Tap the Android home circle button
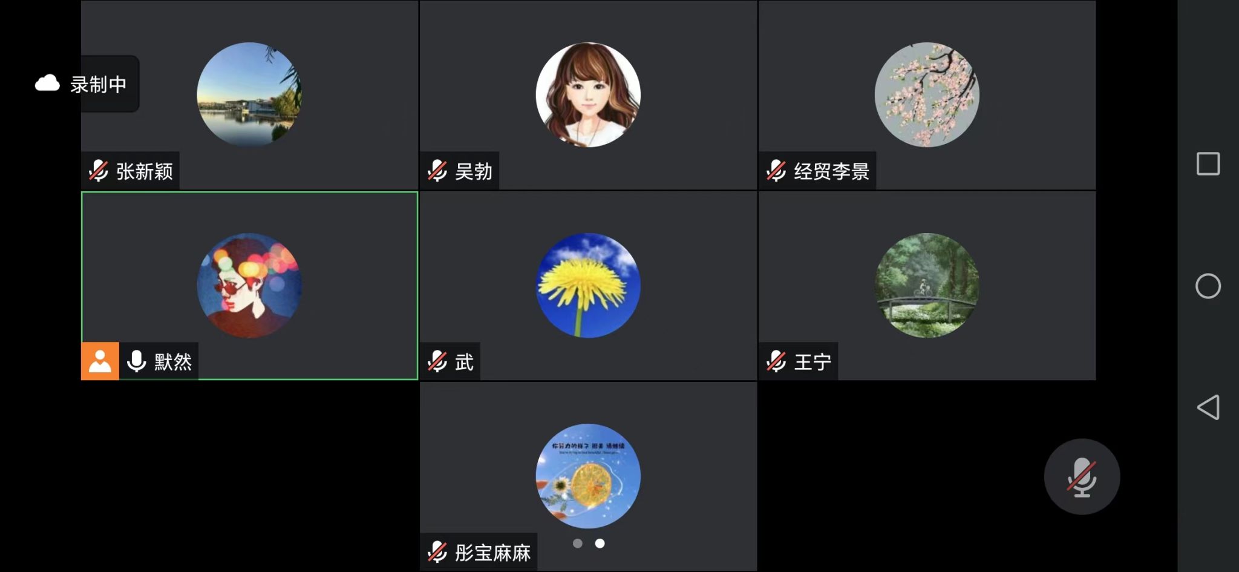Screen dimensions: 1239x572 [x=1208, y=286]
